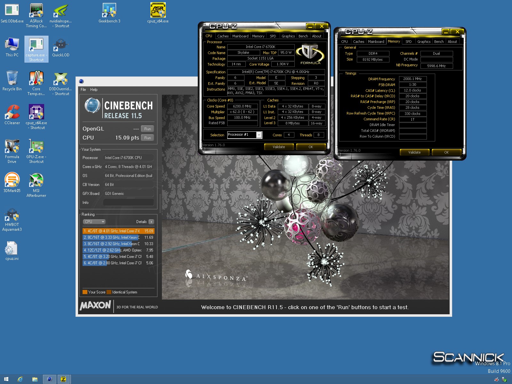Open Bench tab in left CPU-Z window
The image size is (512, 384).
tap(303, 36)
